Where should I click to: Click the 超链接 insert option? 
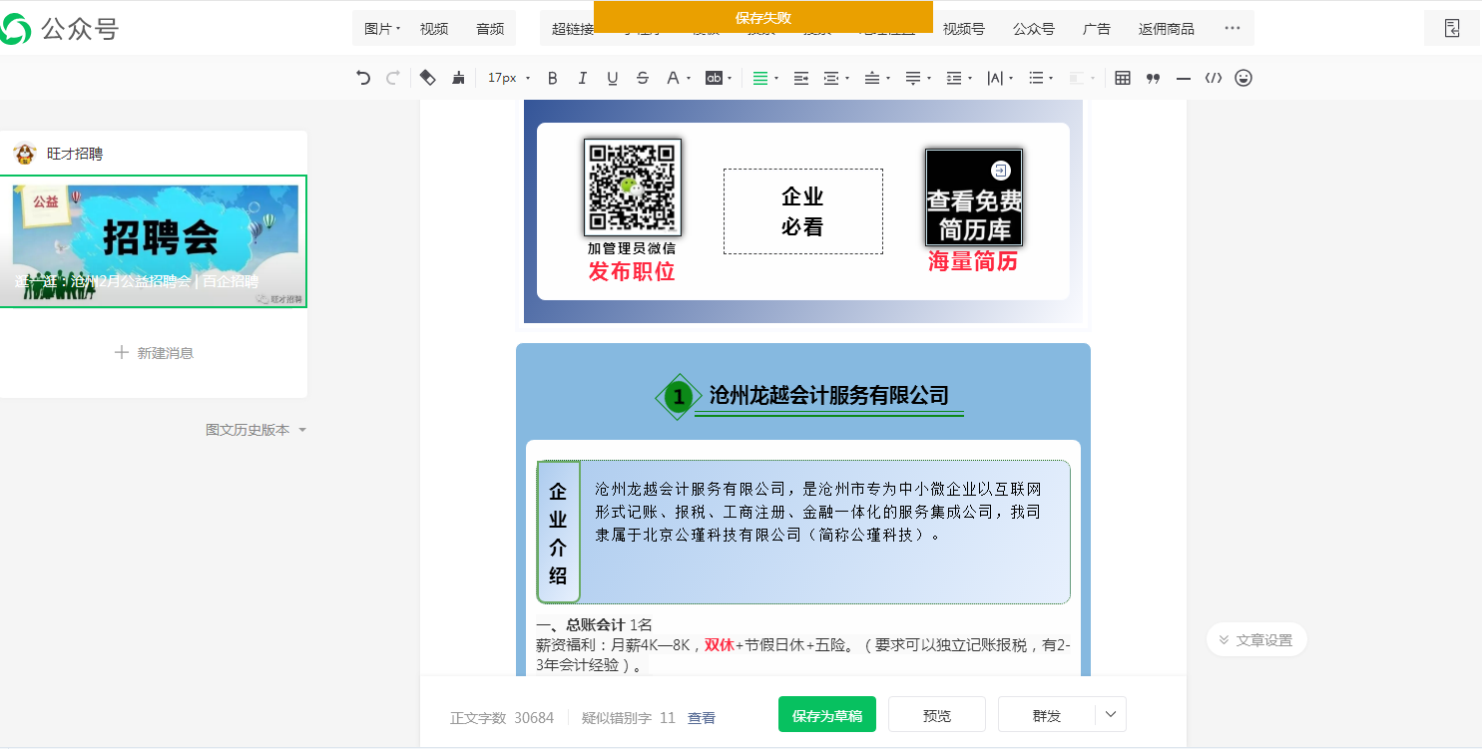point(572,29)
